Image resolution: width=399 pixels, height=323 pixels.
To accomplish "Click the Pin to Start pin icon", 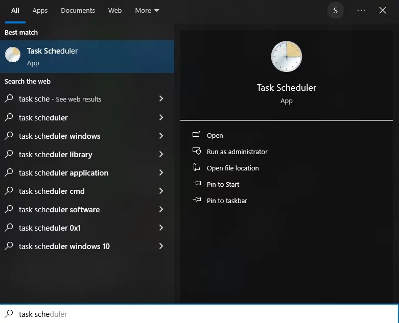I will [x=197, y=183].
